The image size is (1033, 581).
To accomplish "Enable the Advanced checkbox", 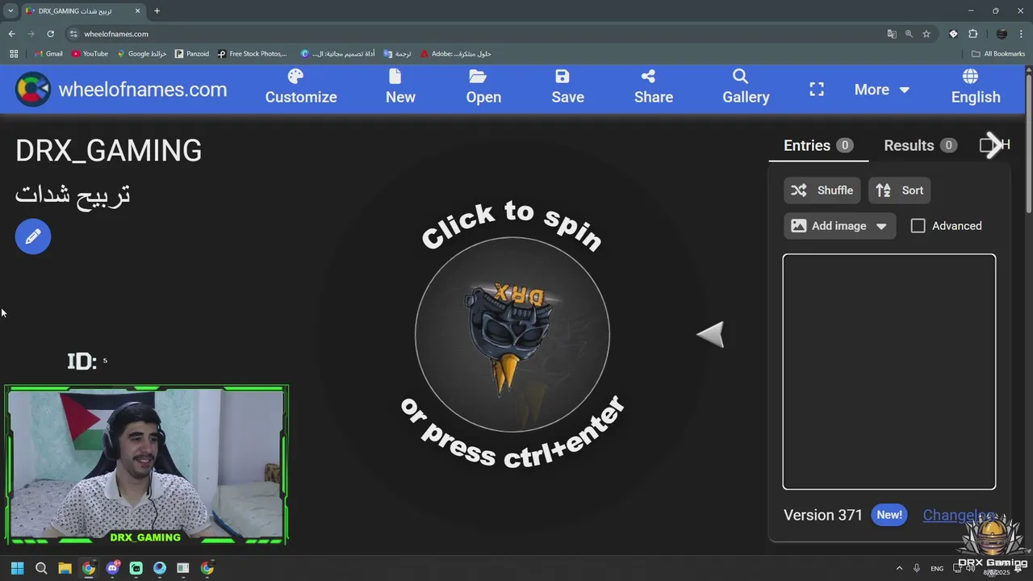I will pos(918,226).
